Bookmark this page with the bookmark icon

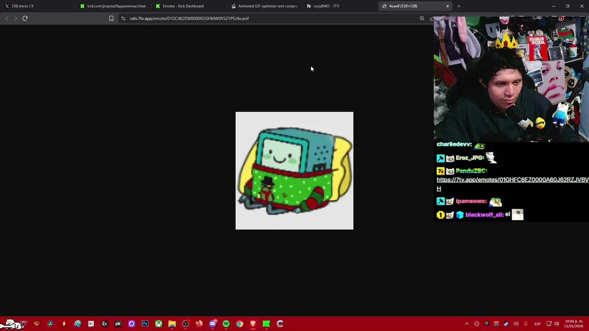point(111,18)
